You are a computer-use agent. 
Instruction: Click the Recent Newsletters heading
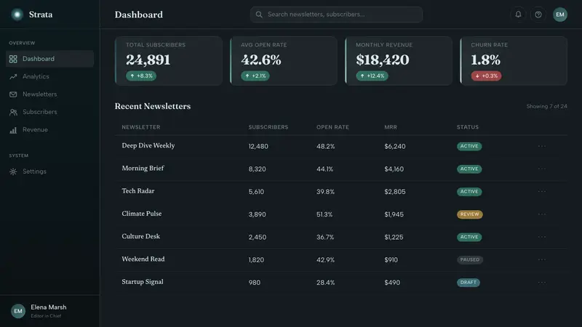tap(153, 106)
